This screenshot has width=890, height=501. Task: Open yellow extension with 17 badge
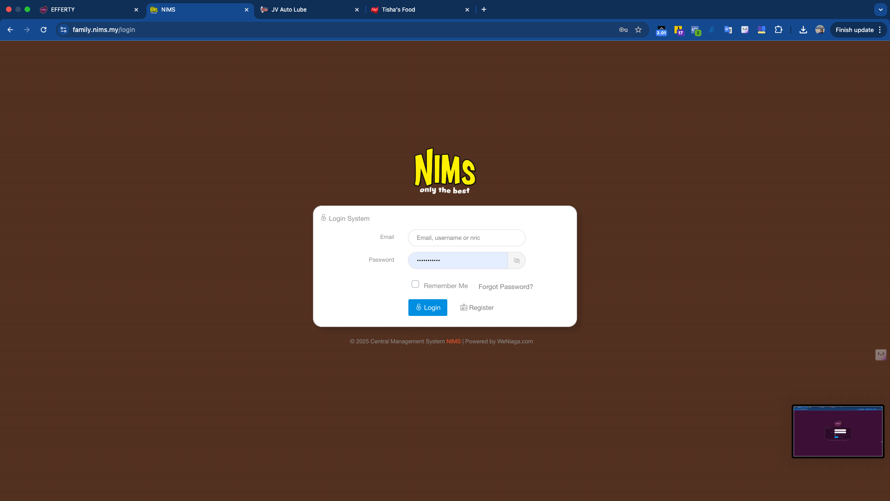tap(679, 30)
